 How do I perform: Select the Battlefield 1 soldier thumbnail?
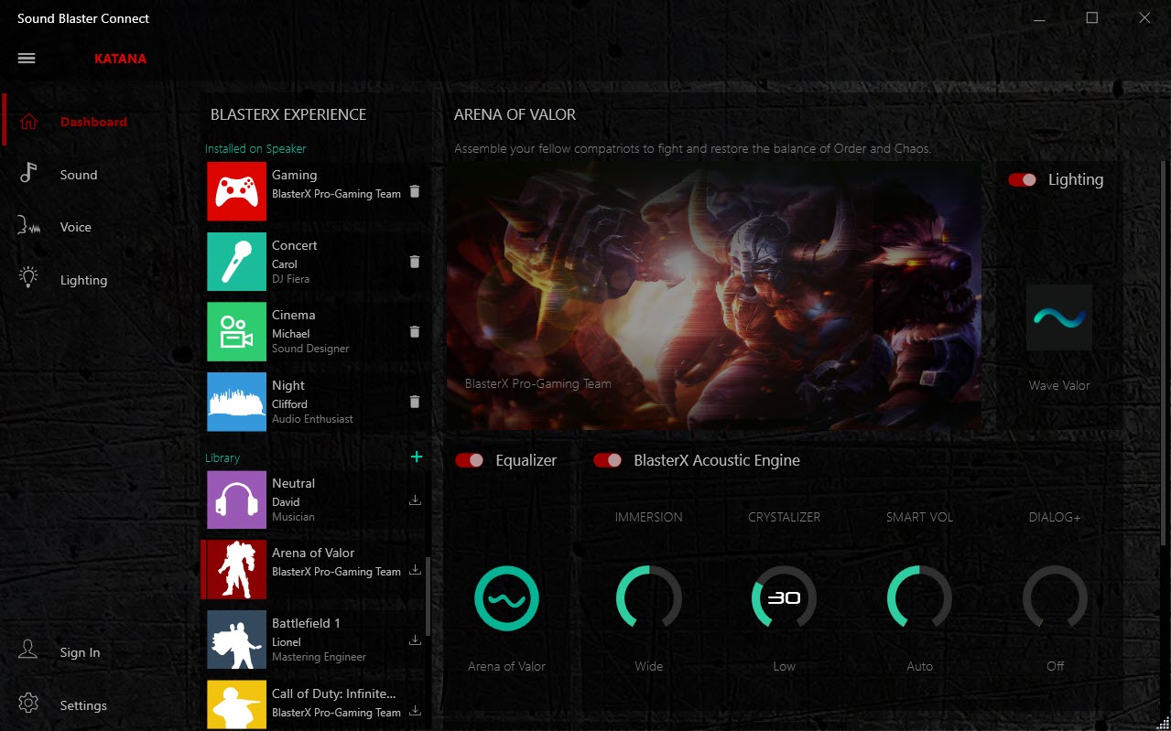[236, 640]
